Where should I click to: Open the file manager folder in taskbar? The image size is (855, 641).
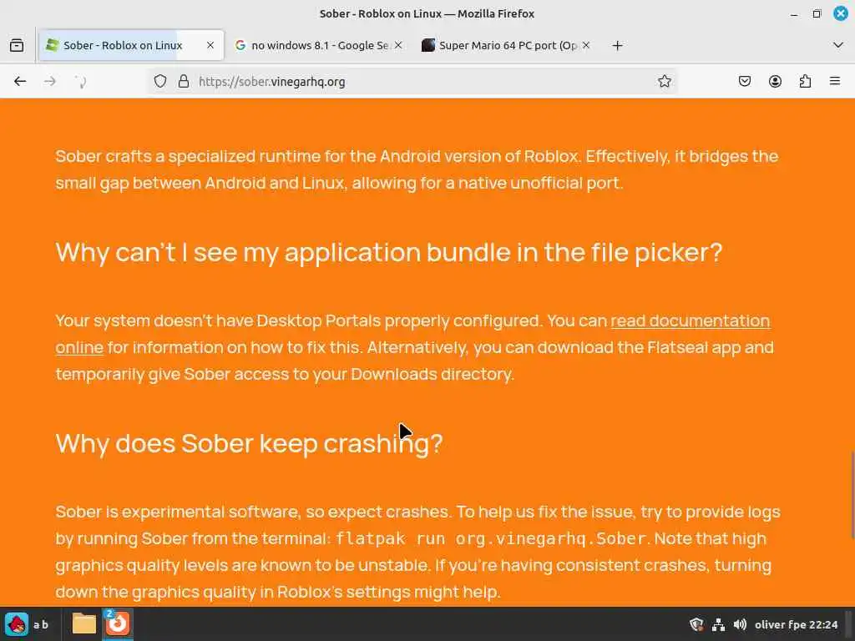coord(84,624)
